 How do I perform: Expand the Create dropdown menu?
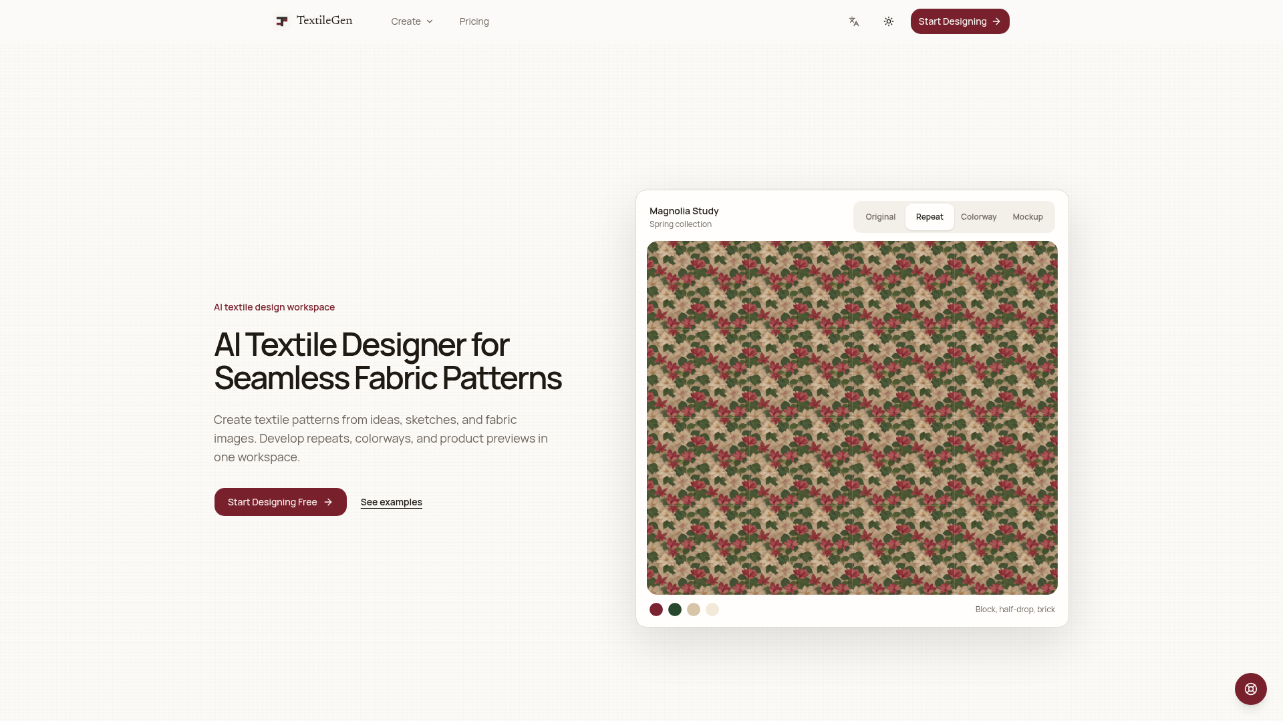(412, 21)
